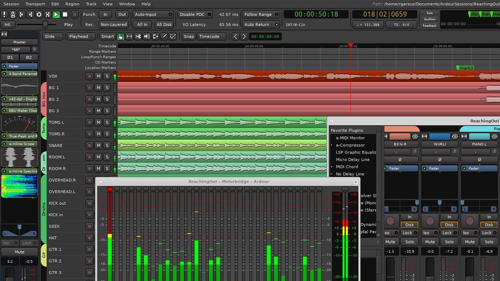The height and width of the screenshot is (281, 500).
Task: Select the Audition tool
Action: pos(146,37)
